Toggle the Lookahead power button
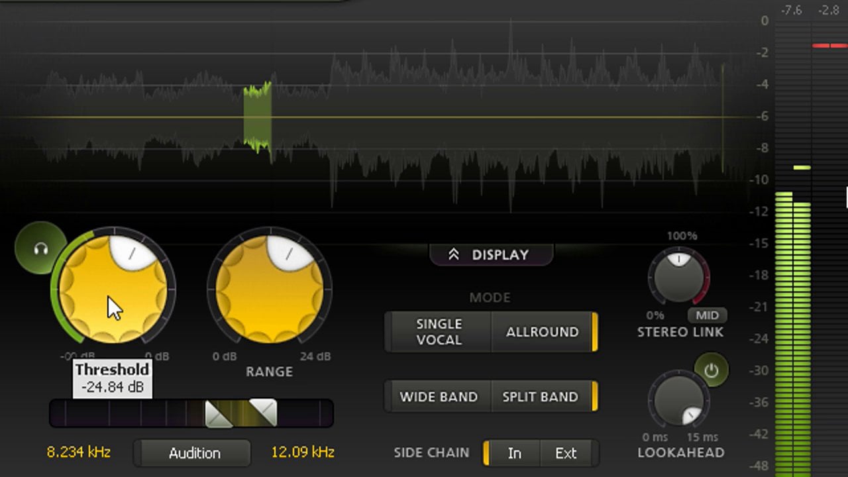This screenshot has height=477, width=848. [711, 370]
